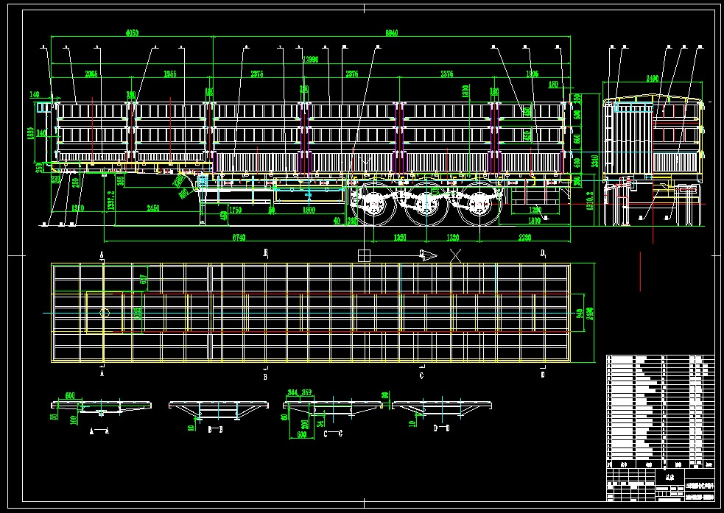Image resolution: width=724 pixels, height=513 pixels.
Task: Click the A—A section title
Action: (x=99, y=431)
